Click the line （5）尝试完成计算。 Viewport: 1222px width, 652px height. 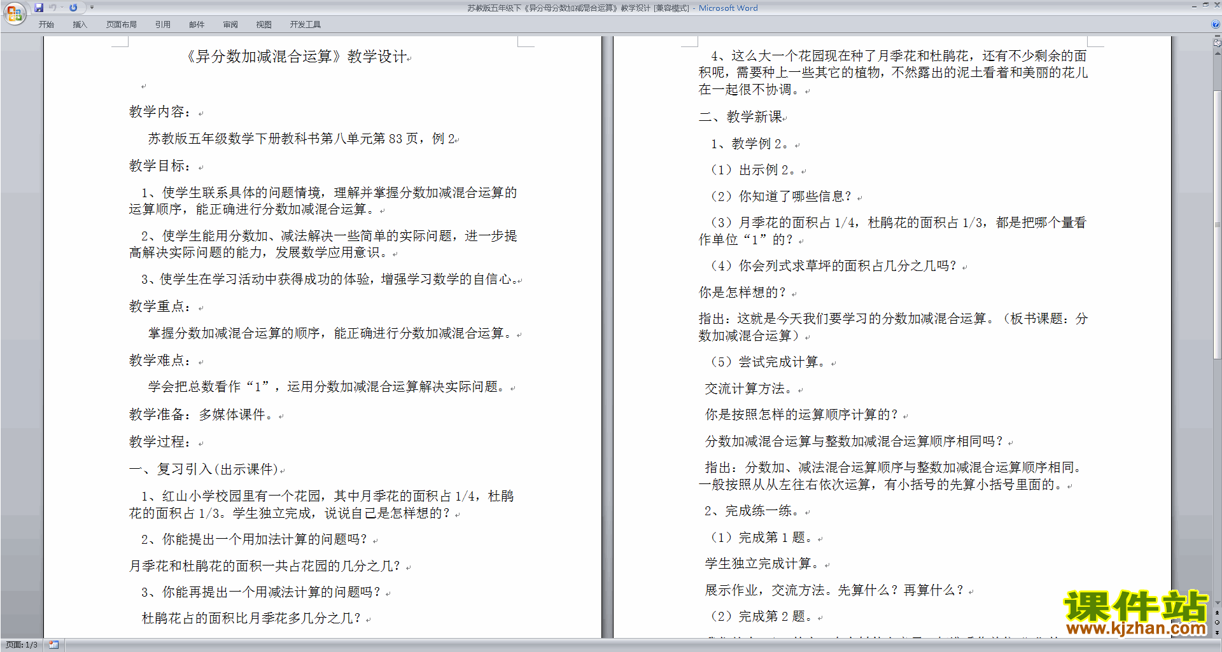click(x=766, y=363)
